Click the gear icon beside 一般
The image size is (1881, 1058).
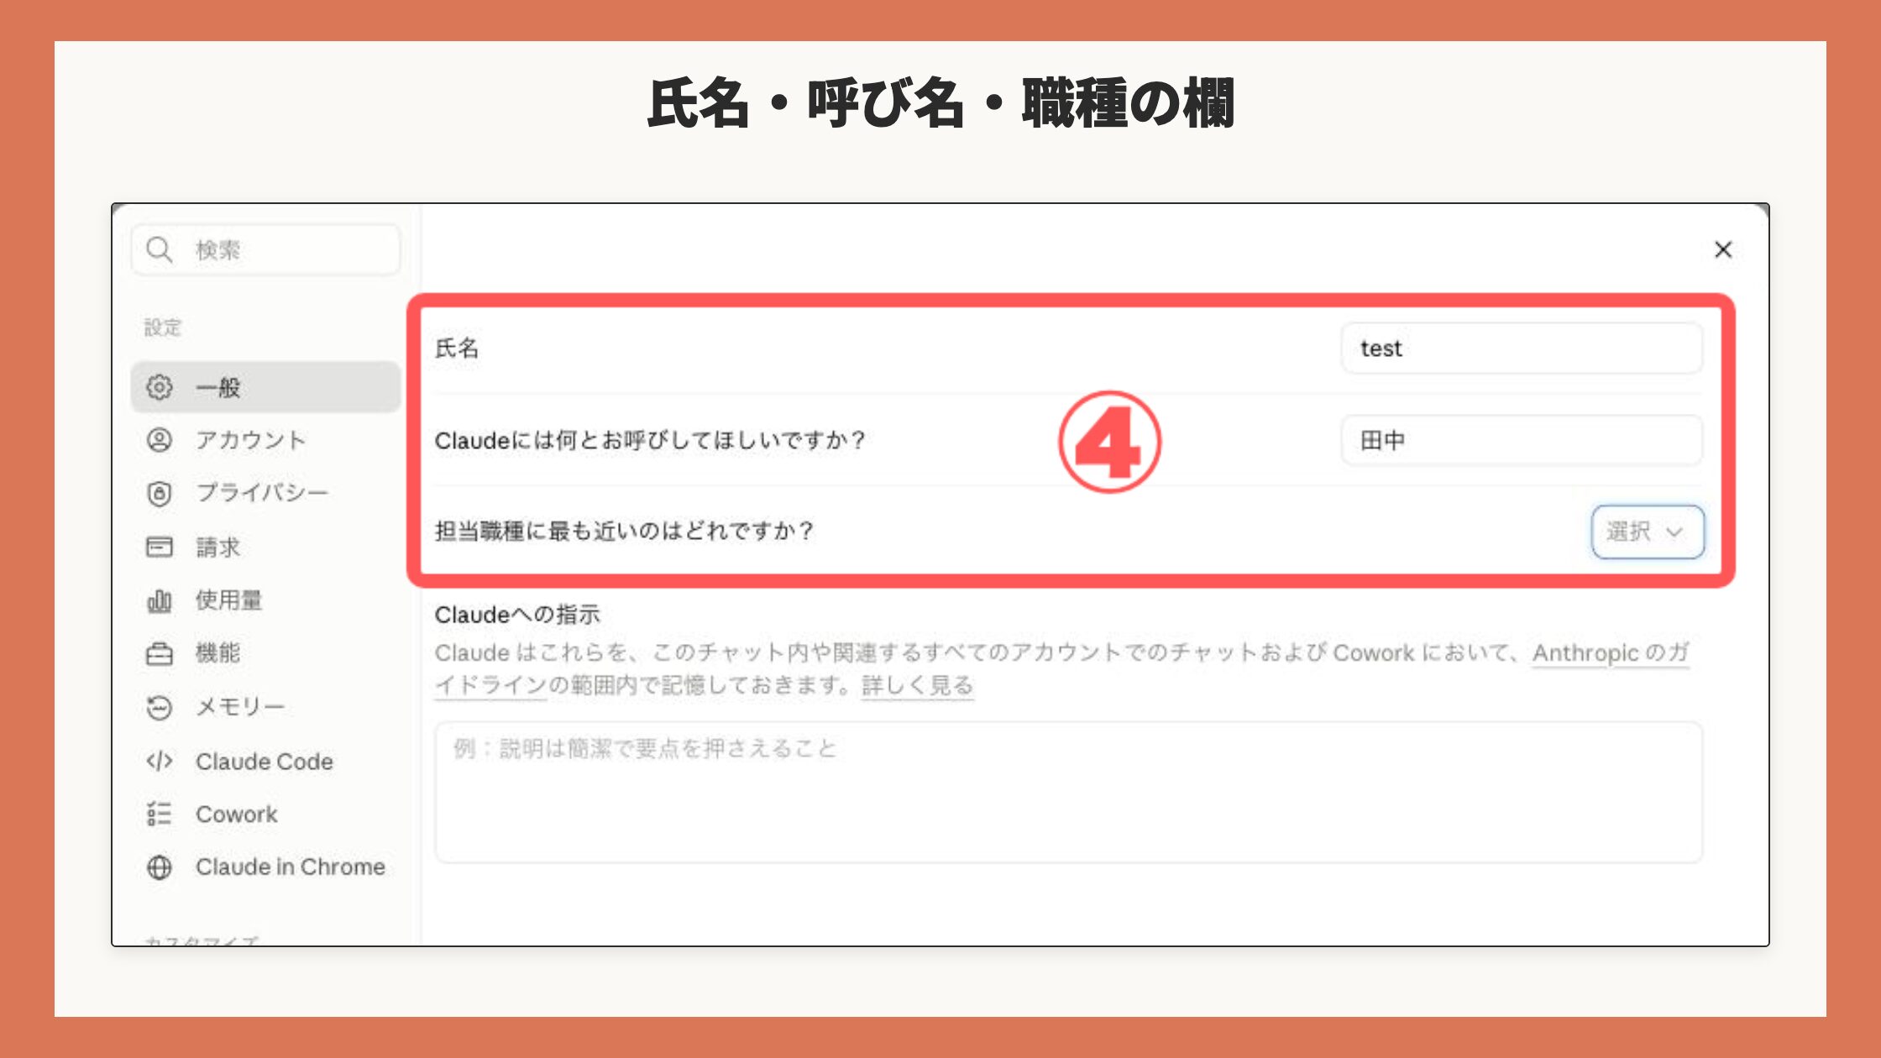coord(160,387)
